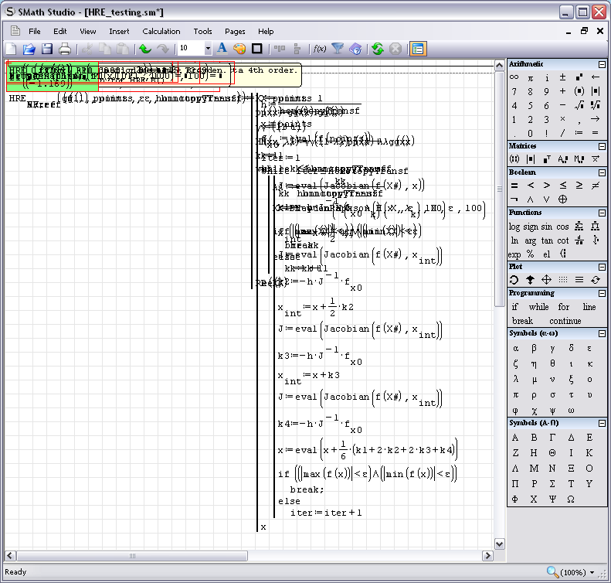This screenshot has width=611, height=583.
Task: Click the background color palette icon
Action: click(x=239, y=49)
